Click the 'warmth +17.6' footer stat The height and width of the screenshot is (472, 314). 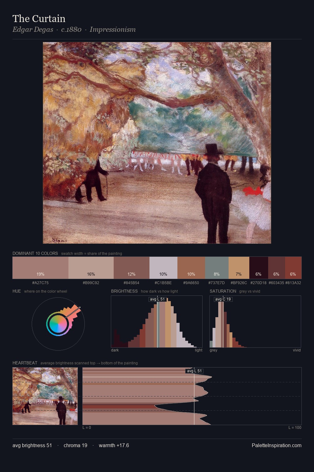coord(114,445)
